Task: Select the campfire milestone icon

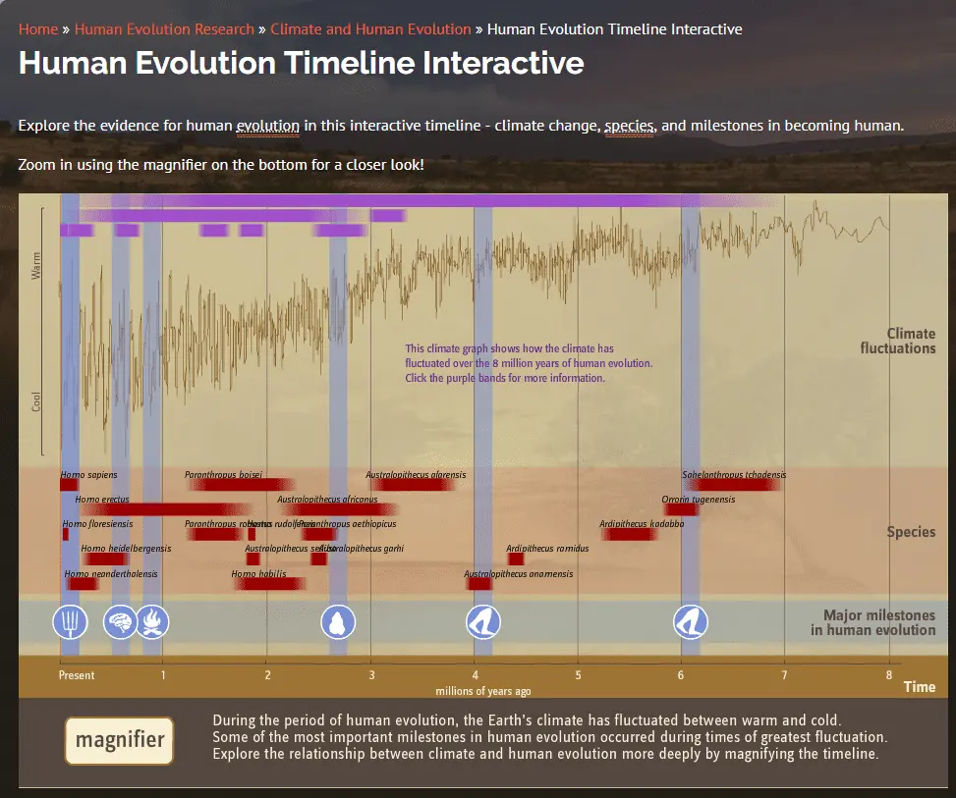Action: coord(152,622)
